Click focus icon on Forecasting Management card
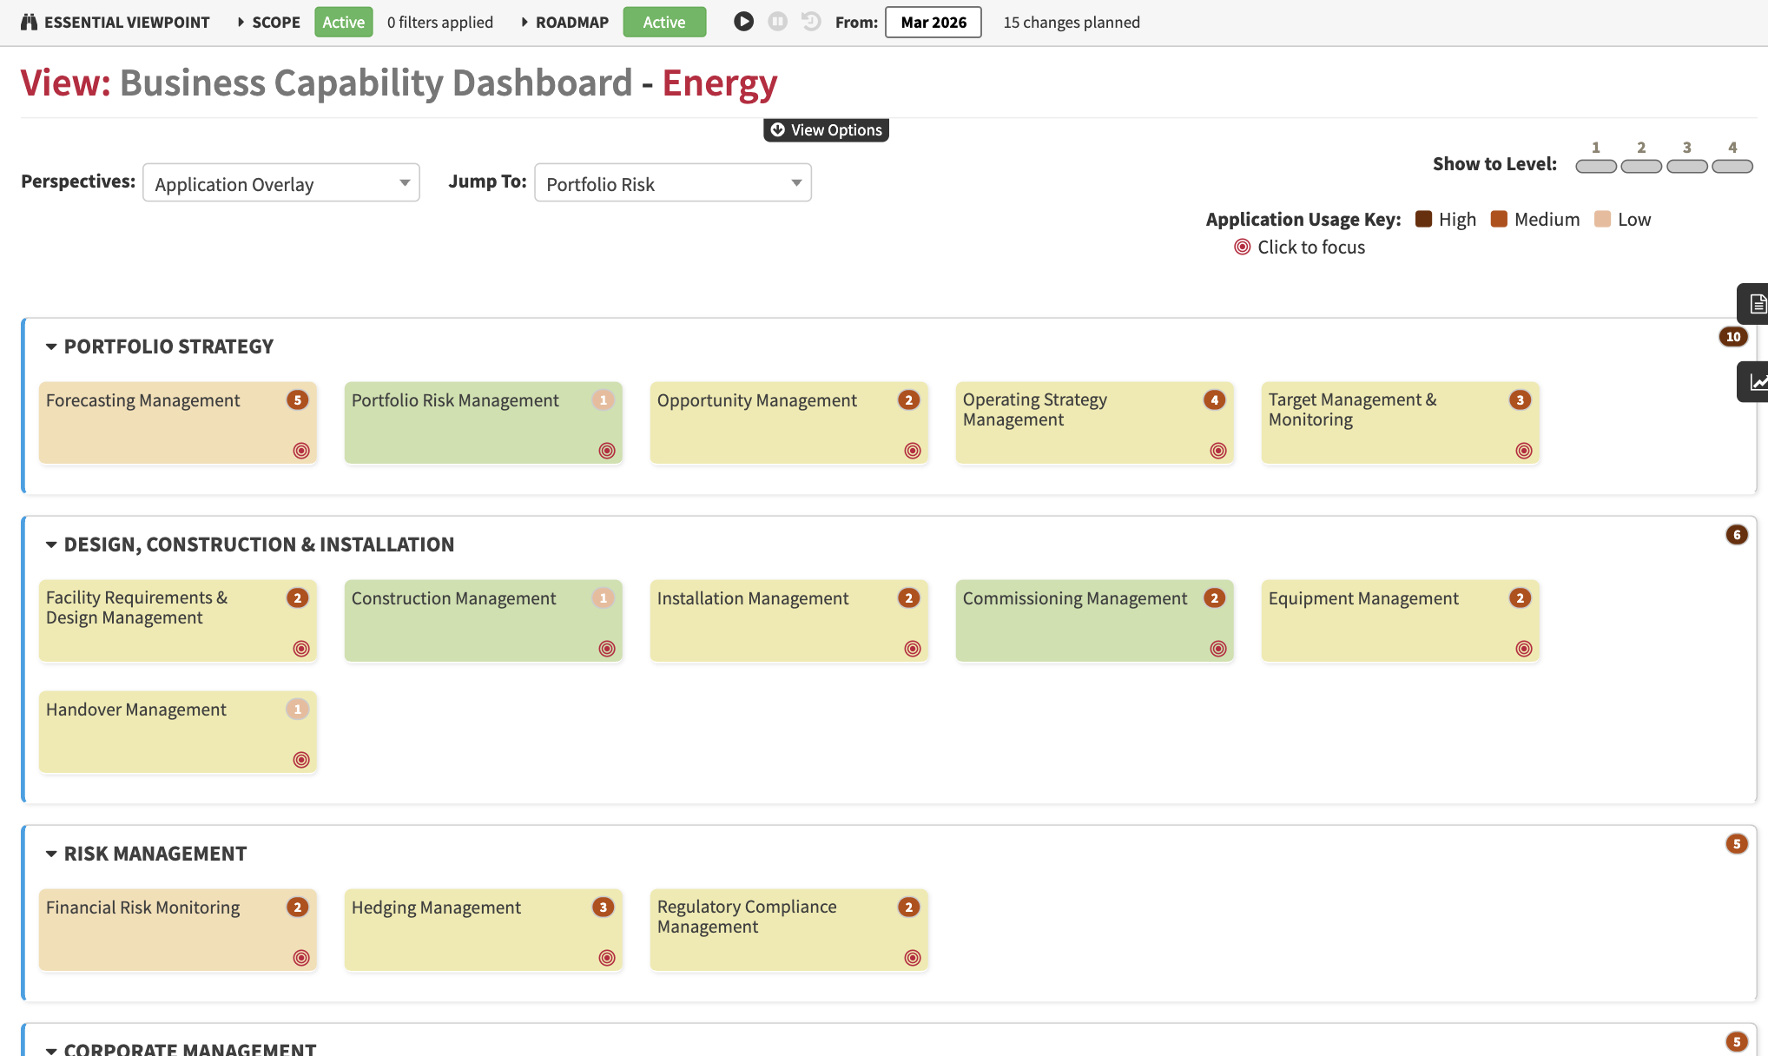 point(301,450)
